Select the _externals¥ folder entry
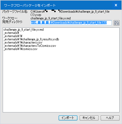This screenshot has width=122, height=124. [x=11, y=33]
